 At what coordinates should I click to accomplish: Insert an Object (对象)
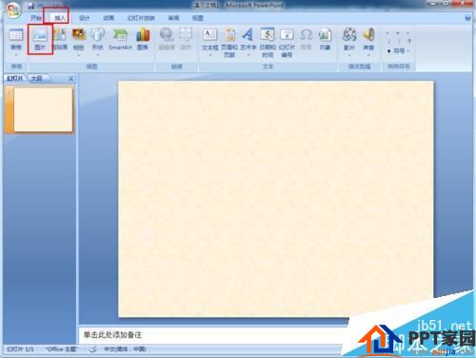[325, 39]
